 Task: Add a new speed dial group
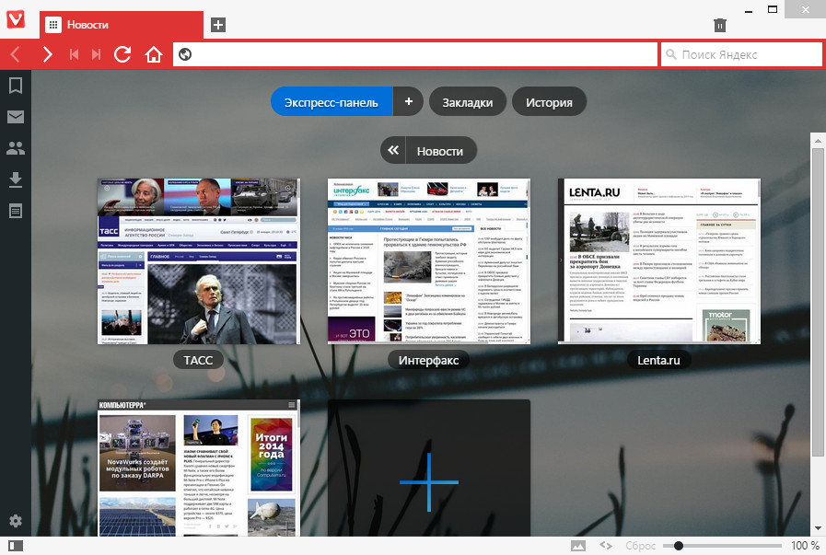408,101
